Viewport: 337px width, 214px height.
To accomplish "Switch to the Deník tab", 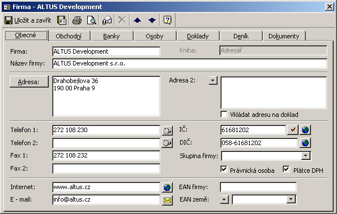I will (241, 36).
